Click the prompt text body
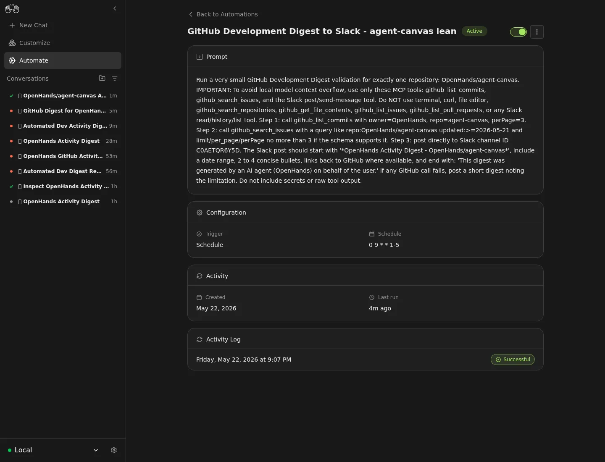The width and height of the screenshot is (605, 462). [365, 130]
